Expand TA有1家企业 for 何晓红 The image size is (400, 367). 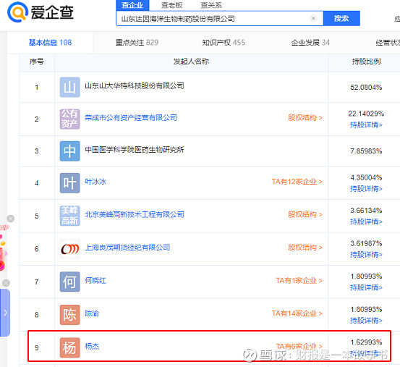click(299, 280)
